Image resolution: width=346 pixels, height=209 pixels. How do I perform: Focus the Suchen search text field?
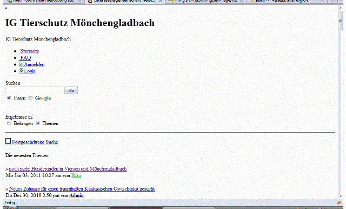[34, 90]
